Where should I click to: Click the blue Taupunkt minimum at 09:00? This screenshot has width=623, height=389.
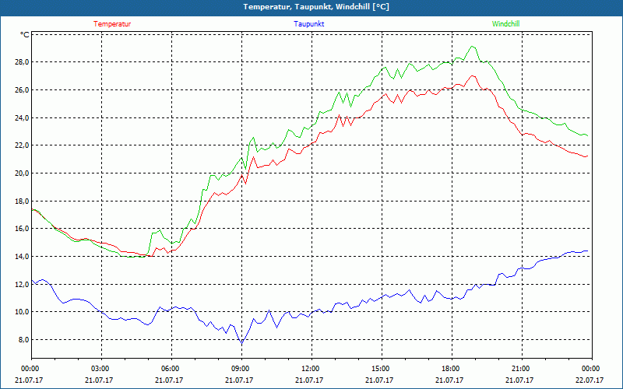[x=241, y=343]
